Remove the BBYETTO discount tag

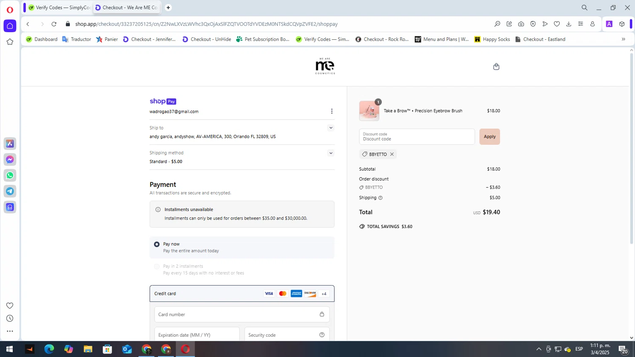tap(392, 154)
